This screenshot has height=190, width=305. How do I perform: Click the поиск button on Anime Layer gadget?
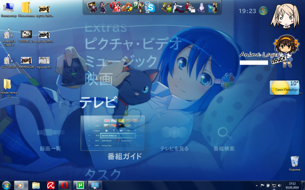tap(279, 60)
